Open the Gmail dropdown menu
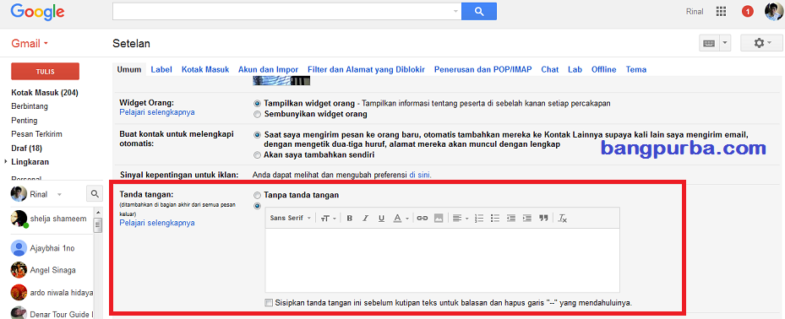 click(x=30, y=44)
